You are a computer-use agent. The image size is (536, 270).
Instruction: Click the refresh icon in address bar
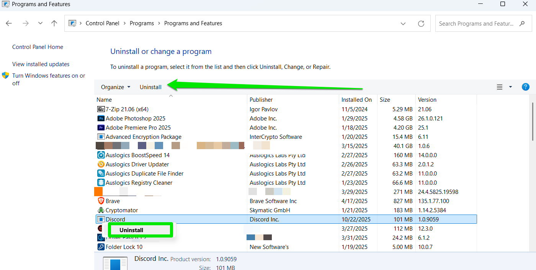coord(421,23)
